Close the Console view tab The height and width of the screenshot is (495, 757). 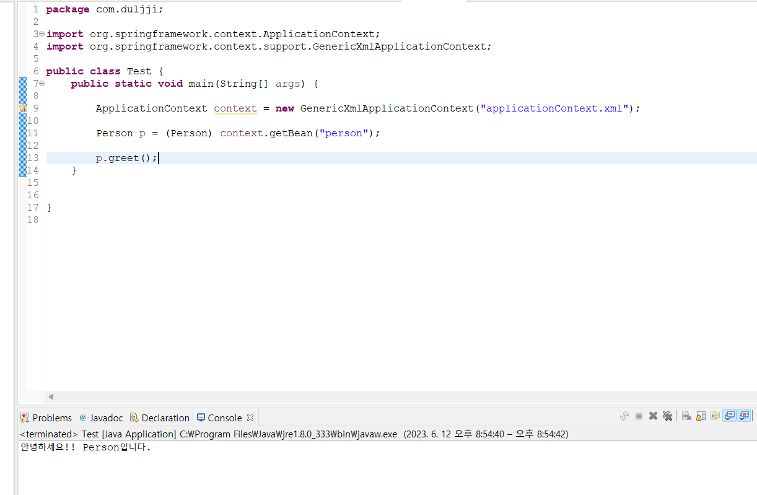click(x=250, y=418)
